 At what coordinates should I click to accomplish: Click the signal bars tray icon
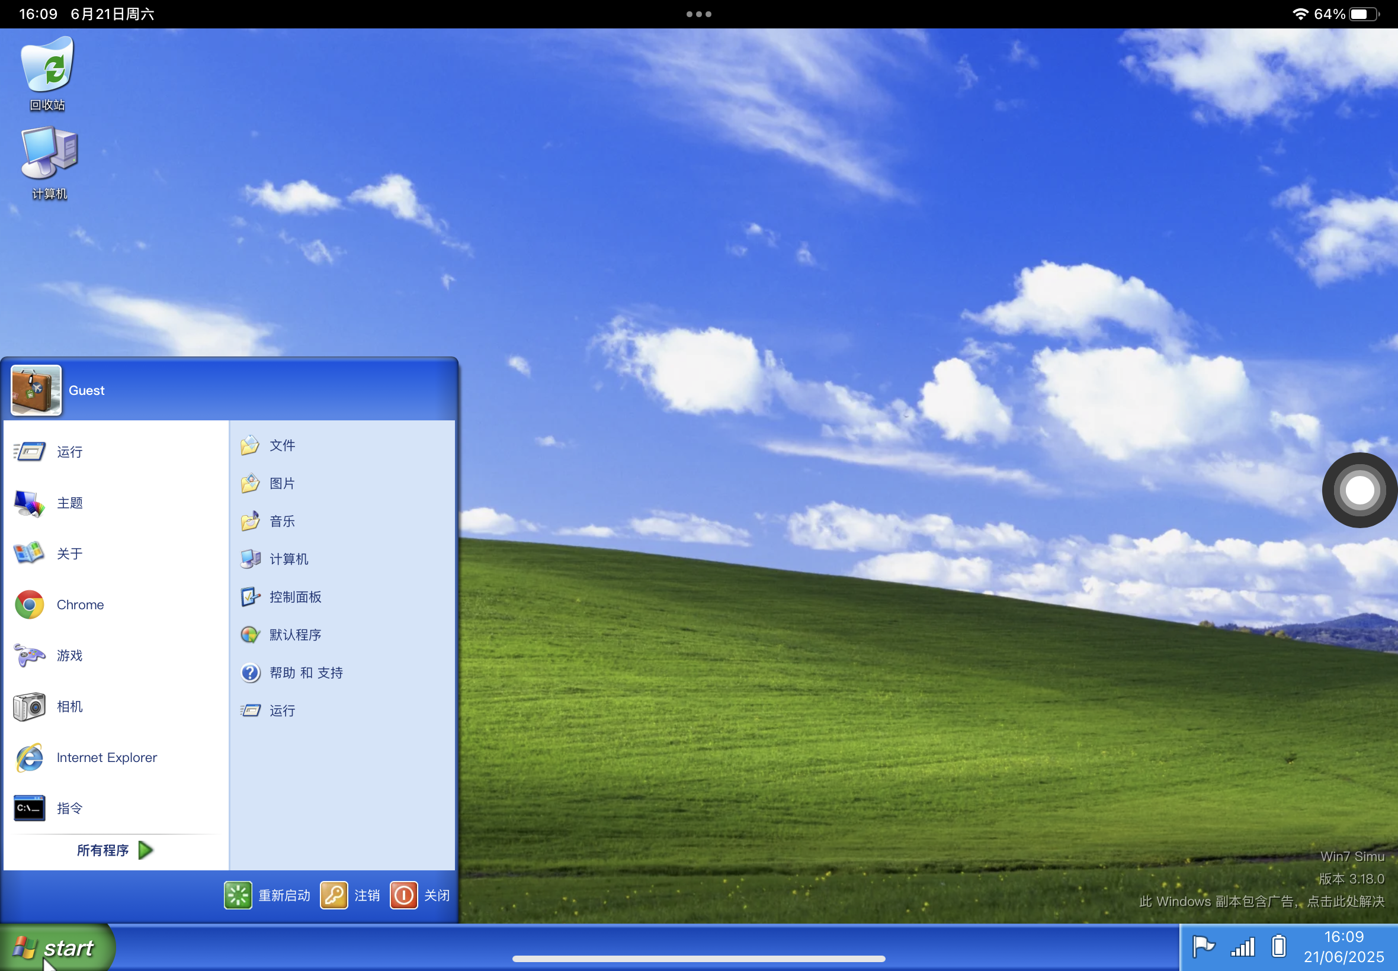click(x=1242, y=947)
